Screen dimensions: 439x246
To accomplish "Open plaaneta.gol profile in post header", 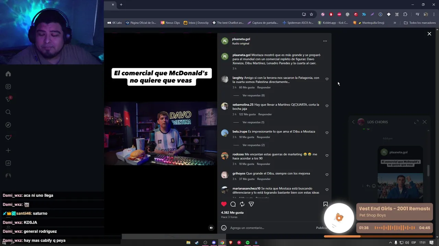I will coord(241,39).
